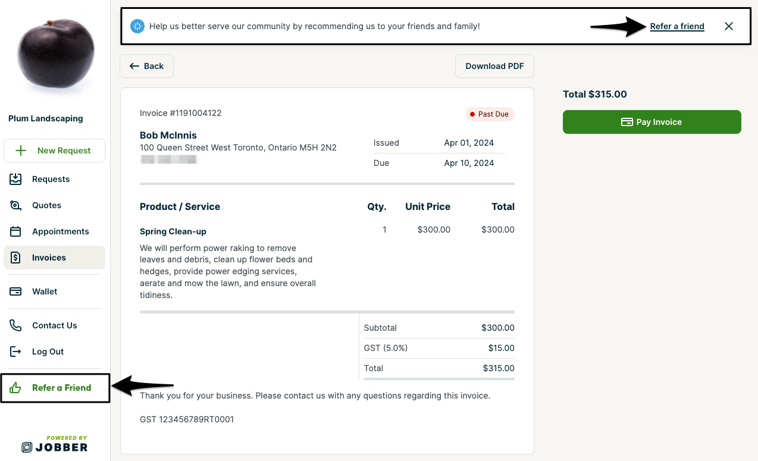Click the card icon on Pay Invoice
Image resolution: width=758 pixels, height=461 pixels.
627,121
